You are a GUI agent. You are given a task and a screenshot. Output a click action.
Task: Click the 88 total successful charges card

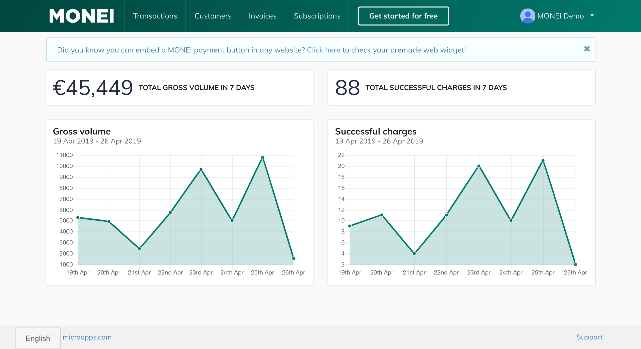461,87
